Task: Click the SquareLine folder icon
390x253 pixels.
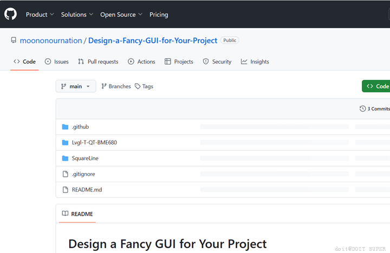Action: pyautogui.click(x=65, y=158)
